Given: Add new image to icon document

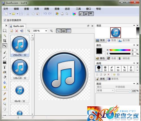Looking at the screenshot, I should pyautogui.click(x=12, y=31).
